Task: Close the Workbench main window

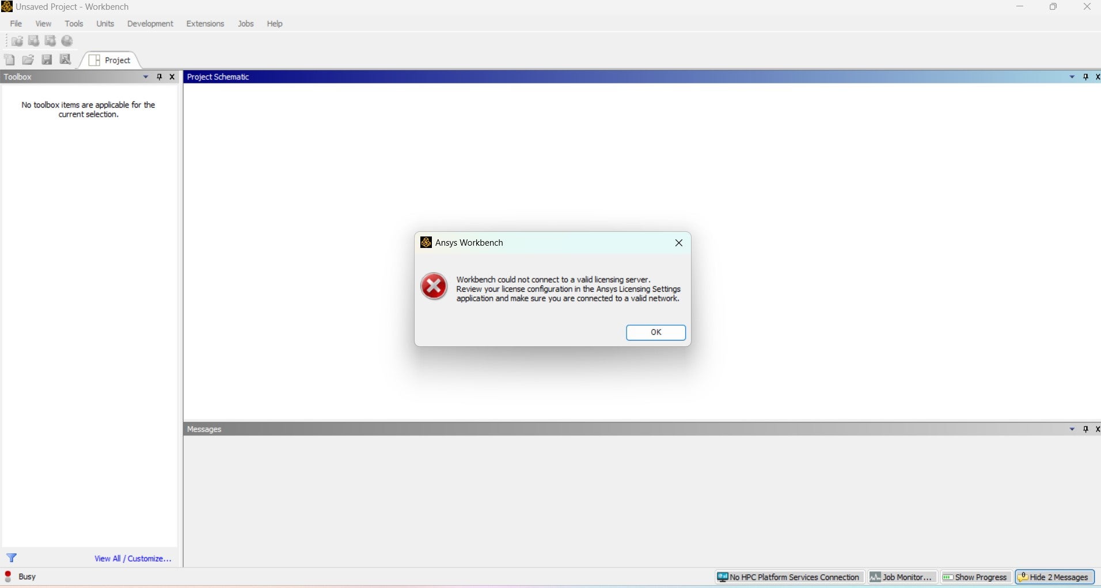Action: pos(1087,7)
